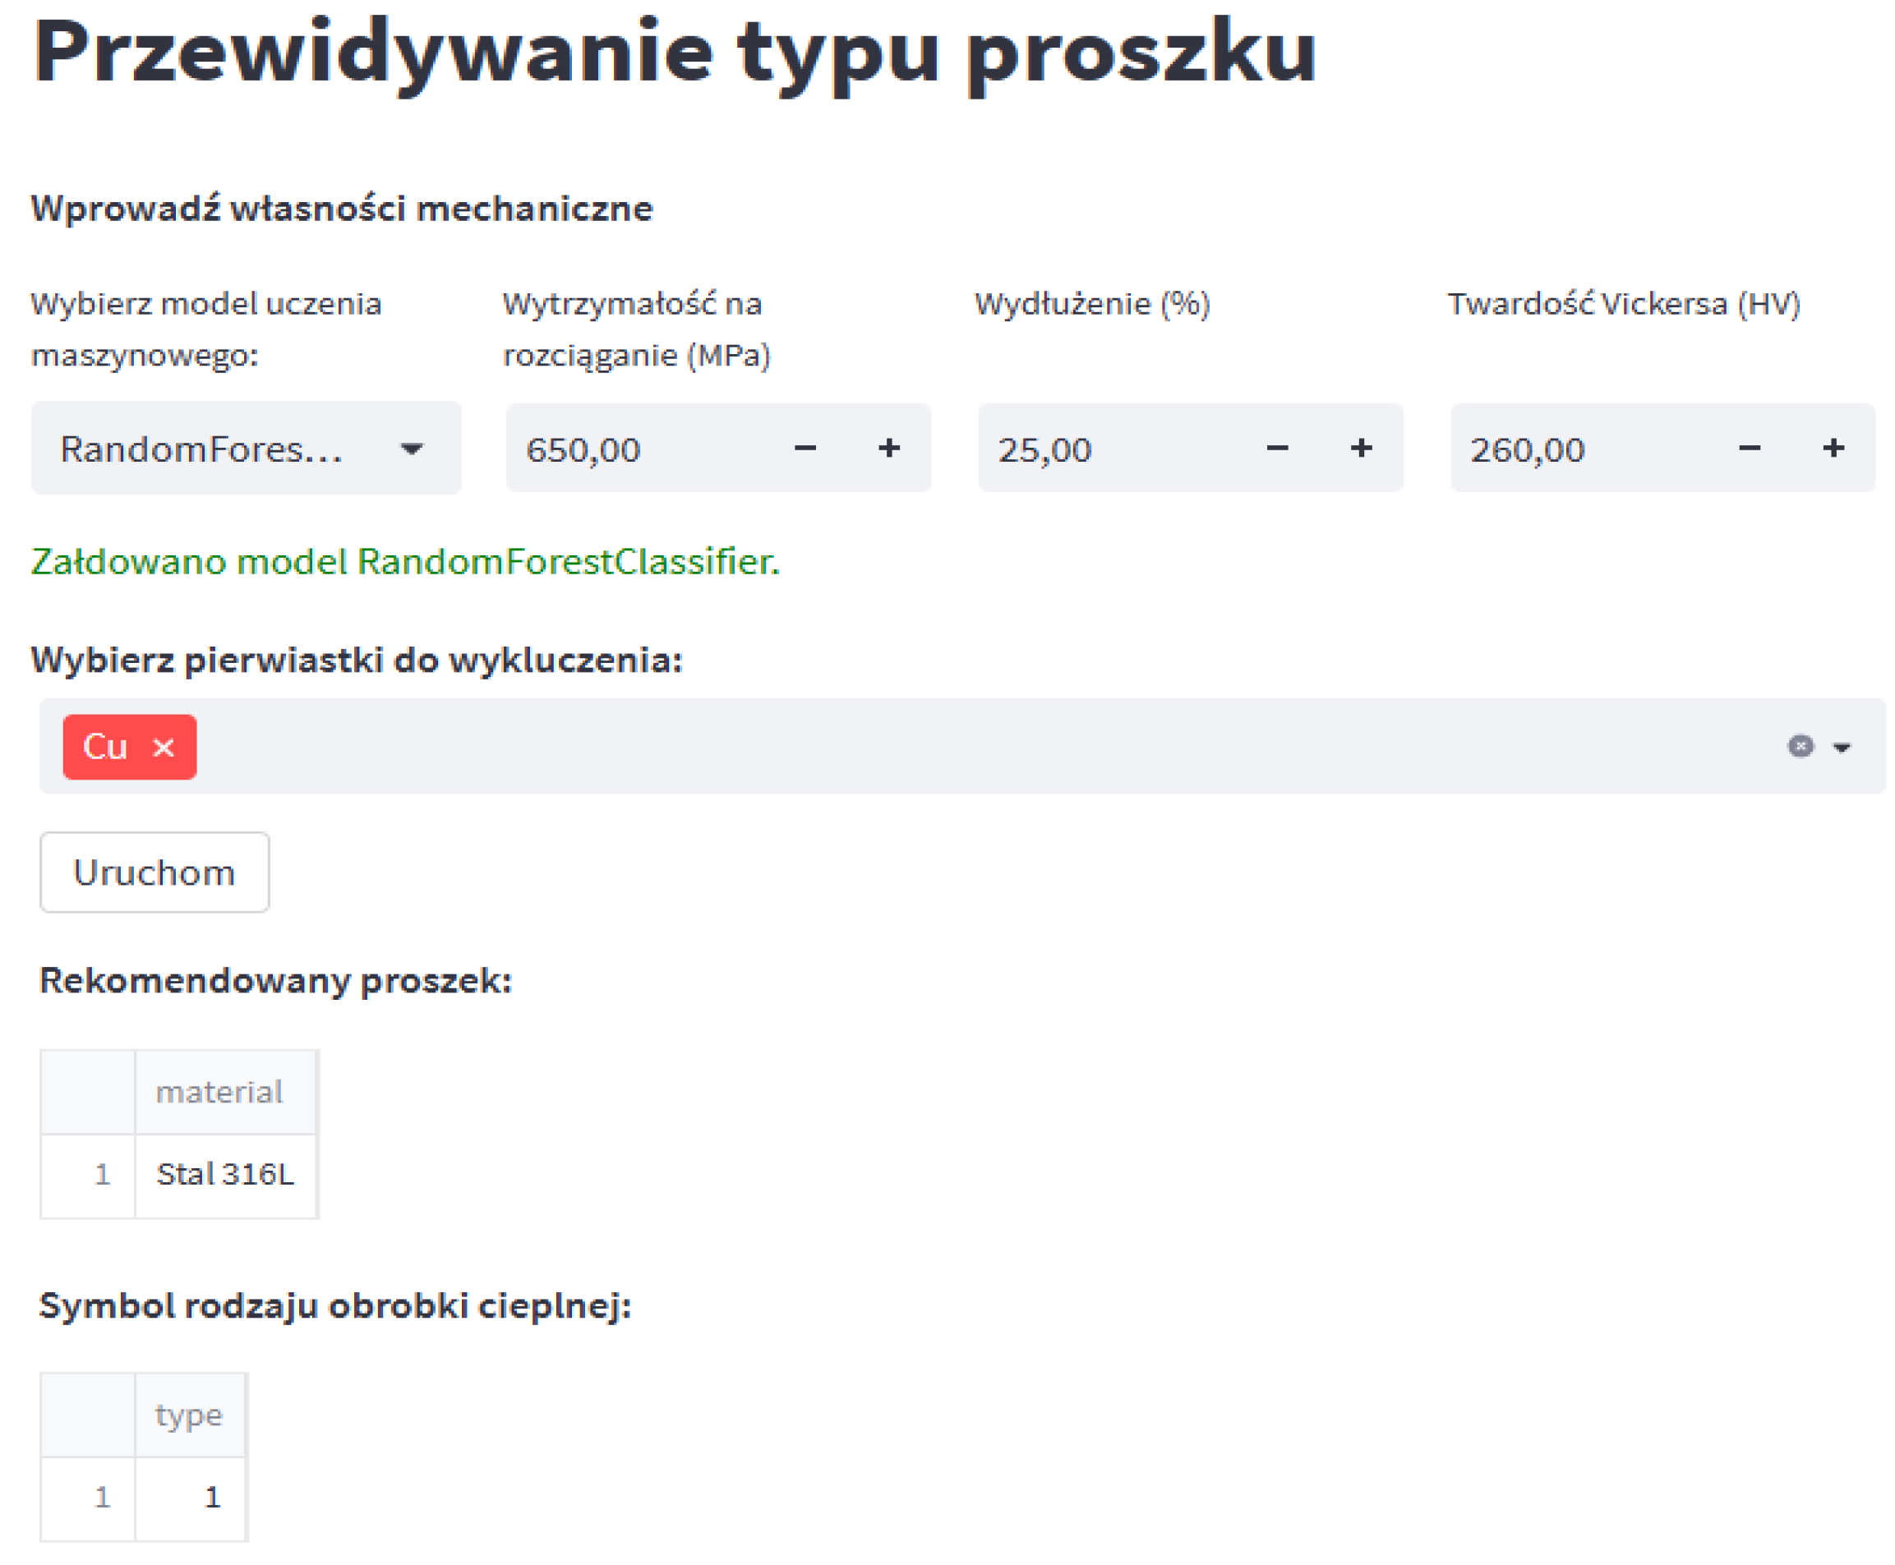
Task: Remove the Cu element tag
Action: tap(164, 748)
